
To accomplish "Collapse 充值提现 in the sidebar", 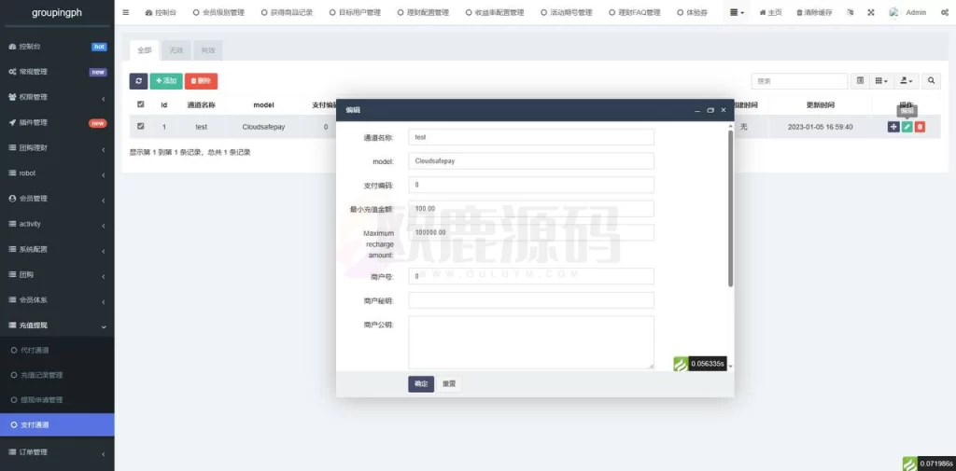I will 57,326.
